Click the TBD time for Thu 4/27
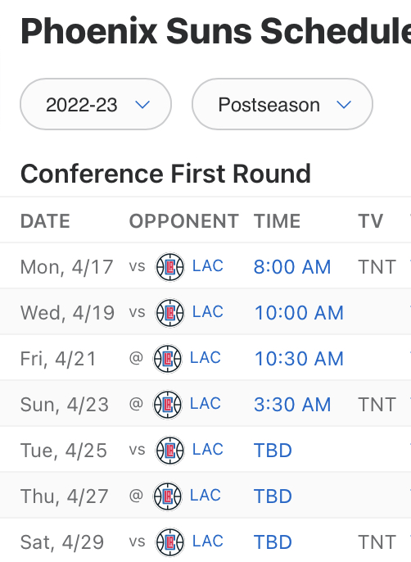411x562 pixels. point(273,496)
